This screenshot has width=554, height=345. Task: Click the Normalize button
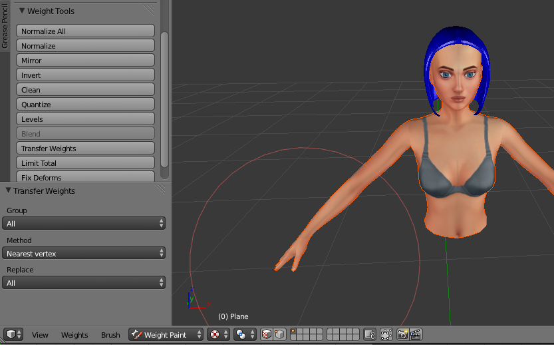pos(85,46)
